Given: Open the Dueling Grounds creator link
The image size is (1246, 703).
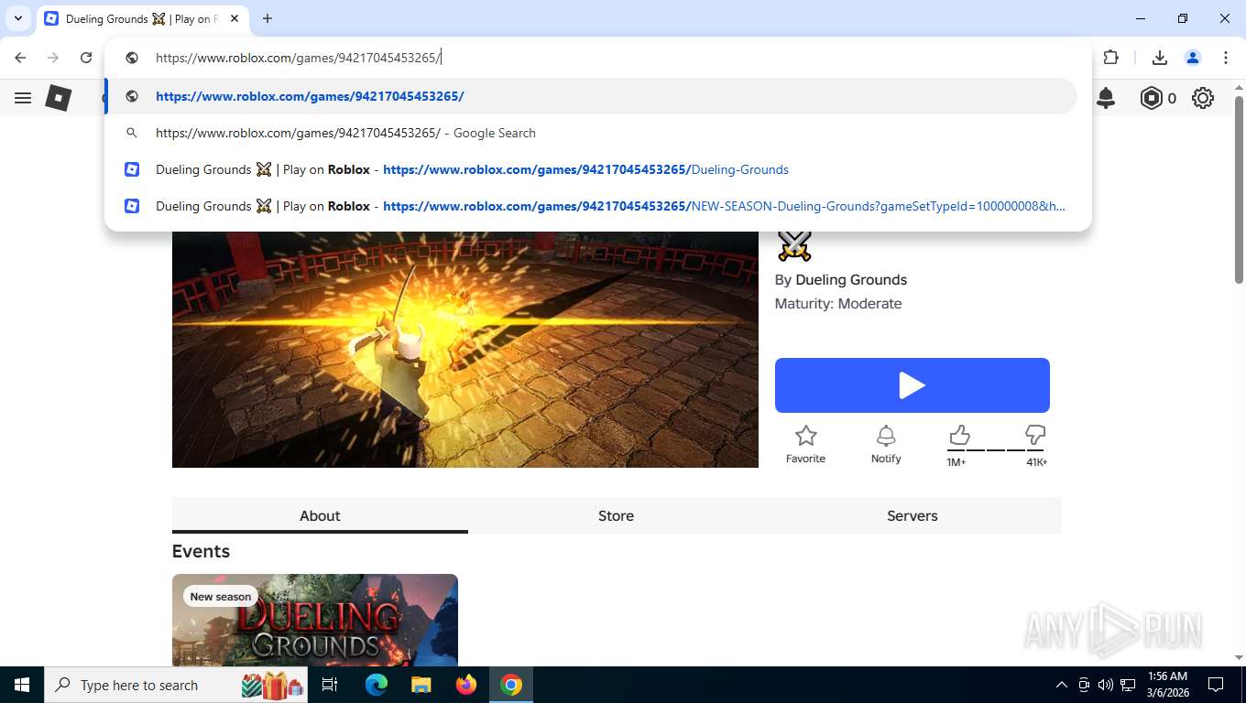Looking at the screenshot, I should tap(851, 280).
